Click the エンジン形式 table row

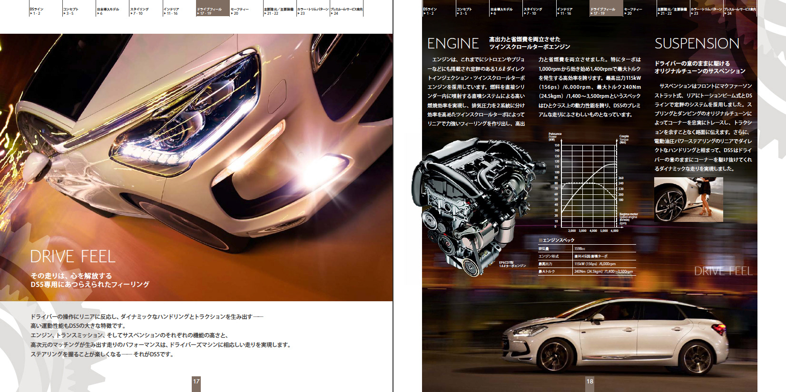click(587, 256)
